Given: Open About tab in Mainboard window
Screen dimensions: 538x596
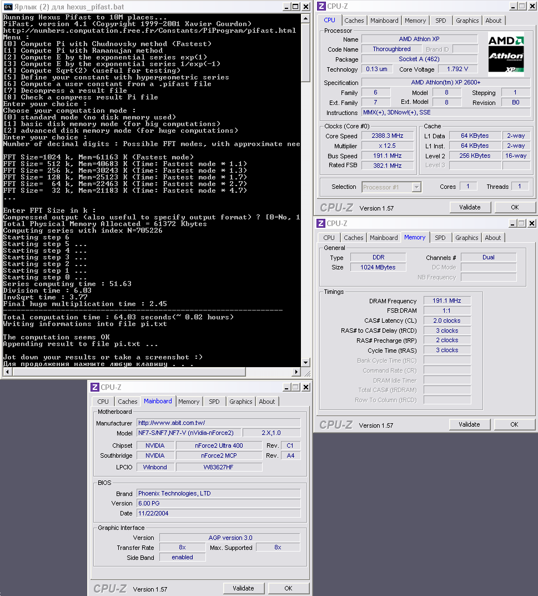Looking at the screenshot, I should click(267, 402).
